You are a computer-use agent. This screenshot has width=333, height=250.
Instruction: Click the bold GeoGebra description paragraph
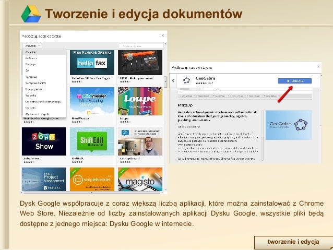point(217,116)
